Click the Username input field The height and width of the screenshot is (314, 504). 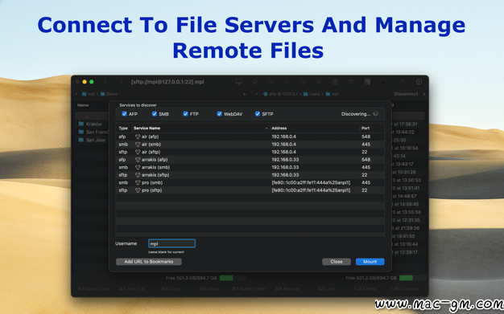[171, 243]
